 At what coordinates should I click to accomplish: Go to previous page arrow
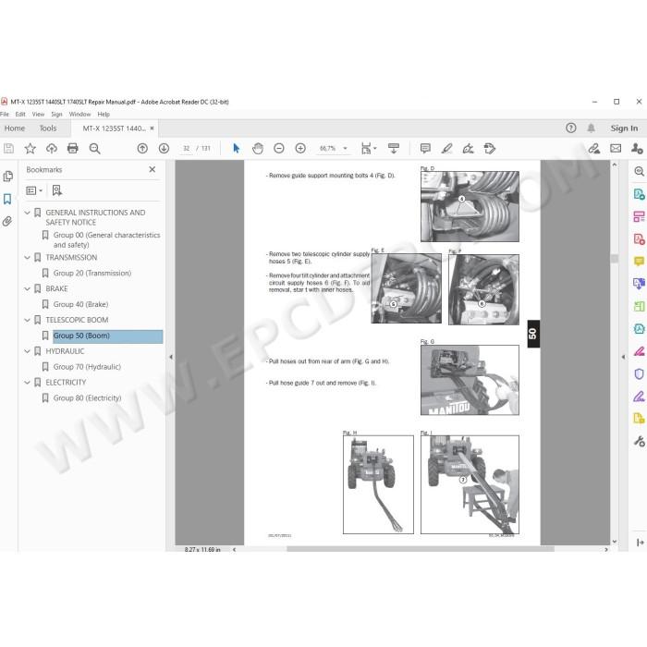click(142, 148)
